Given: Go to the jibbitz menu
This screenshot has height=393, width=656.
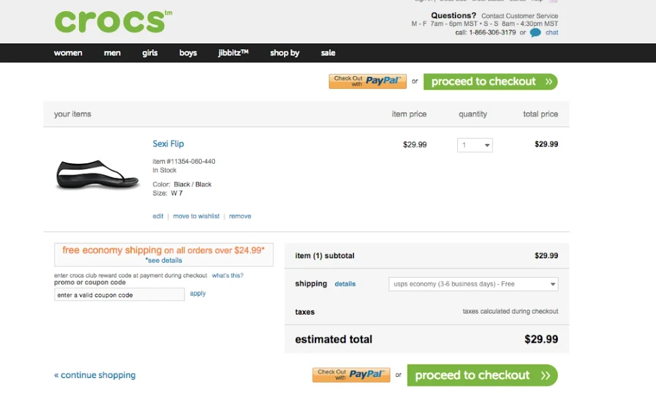Looking at the screenshot, I should tap(233, 53).
